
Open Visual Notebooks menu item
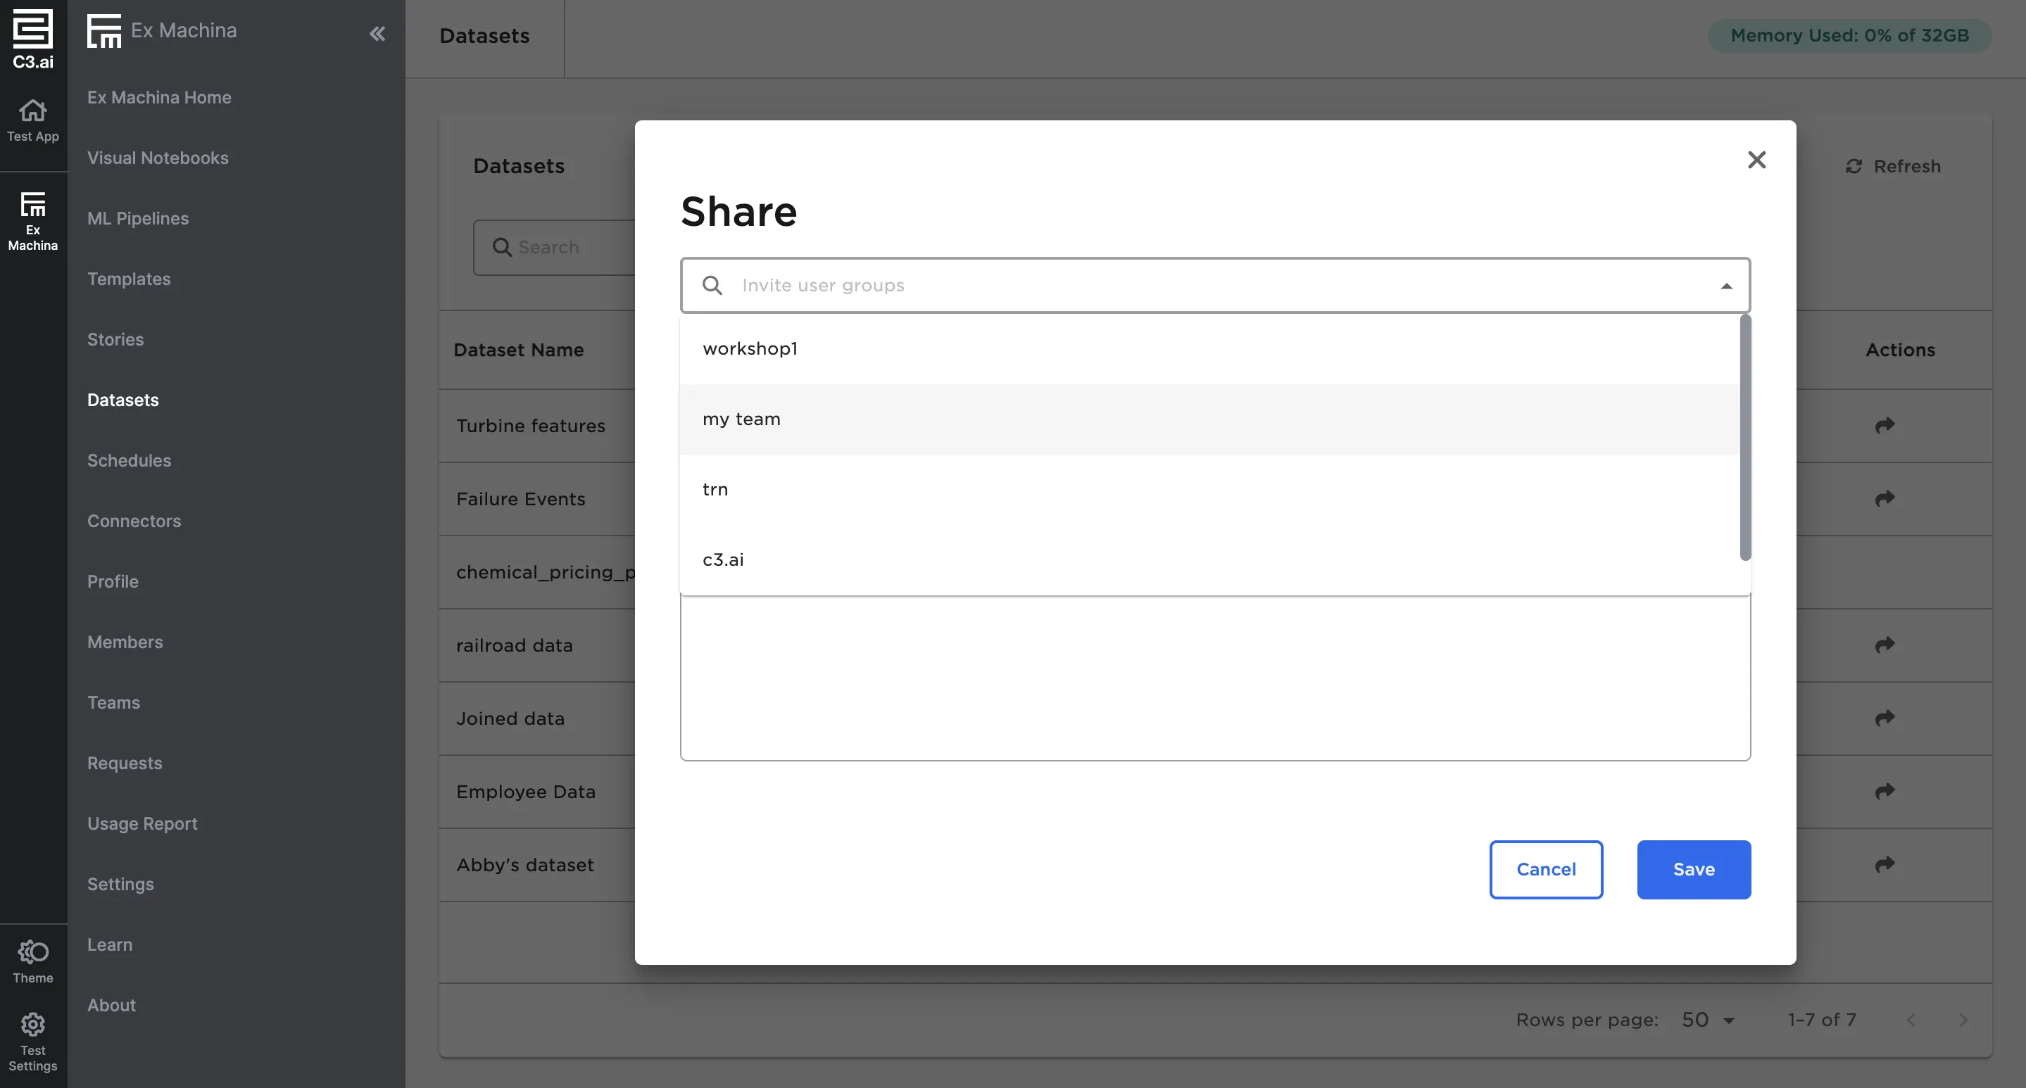(157, 158)
